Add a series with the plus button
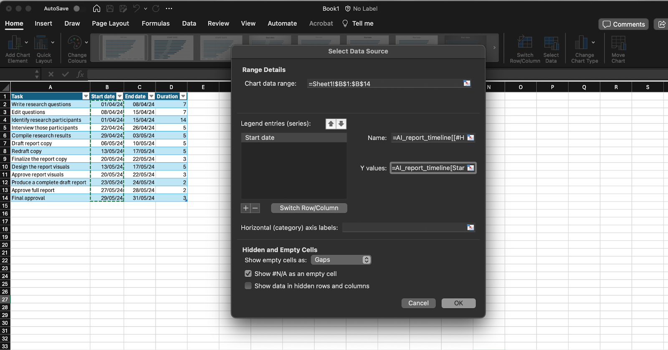Viewport: 668px width, 350px height. click(x=246, y=208)
